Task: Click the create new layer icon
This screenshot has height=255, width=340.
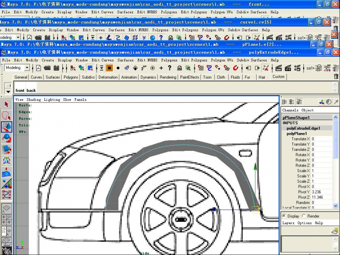Action: [335, 231]
